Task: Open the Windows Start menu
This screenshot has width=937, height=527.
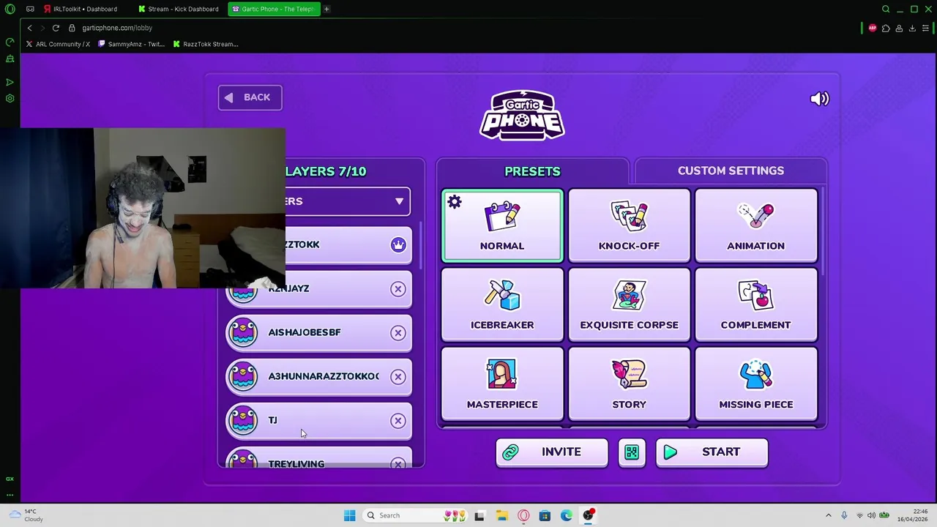Action: click(349, 515)
